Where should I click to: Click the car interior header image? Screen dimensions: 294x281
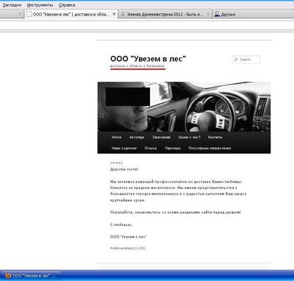pos(184,107)
